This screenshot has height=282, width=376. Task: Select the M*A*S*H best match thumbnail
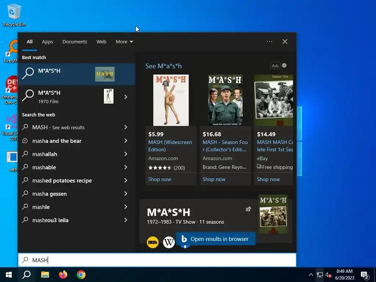coord(105,74)
